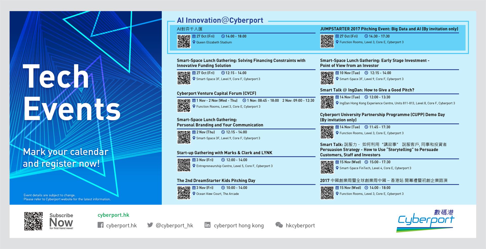486x249 pixels.
Task: Click the 2 Nov: 09:00 - 12:30 time text
Action: point(298,101)
